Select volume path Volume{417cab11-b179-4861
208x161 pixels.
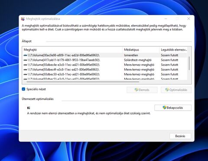coord(64,60)
